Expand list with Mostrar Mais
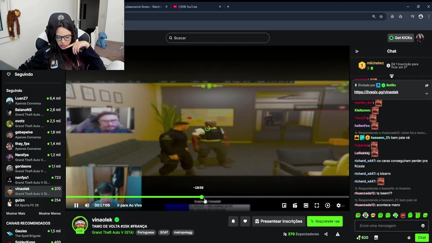This screenshot has height=243, width=432. (x=16, y=214)
